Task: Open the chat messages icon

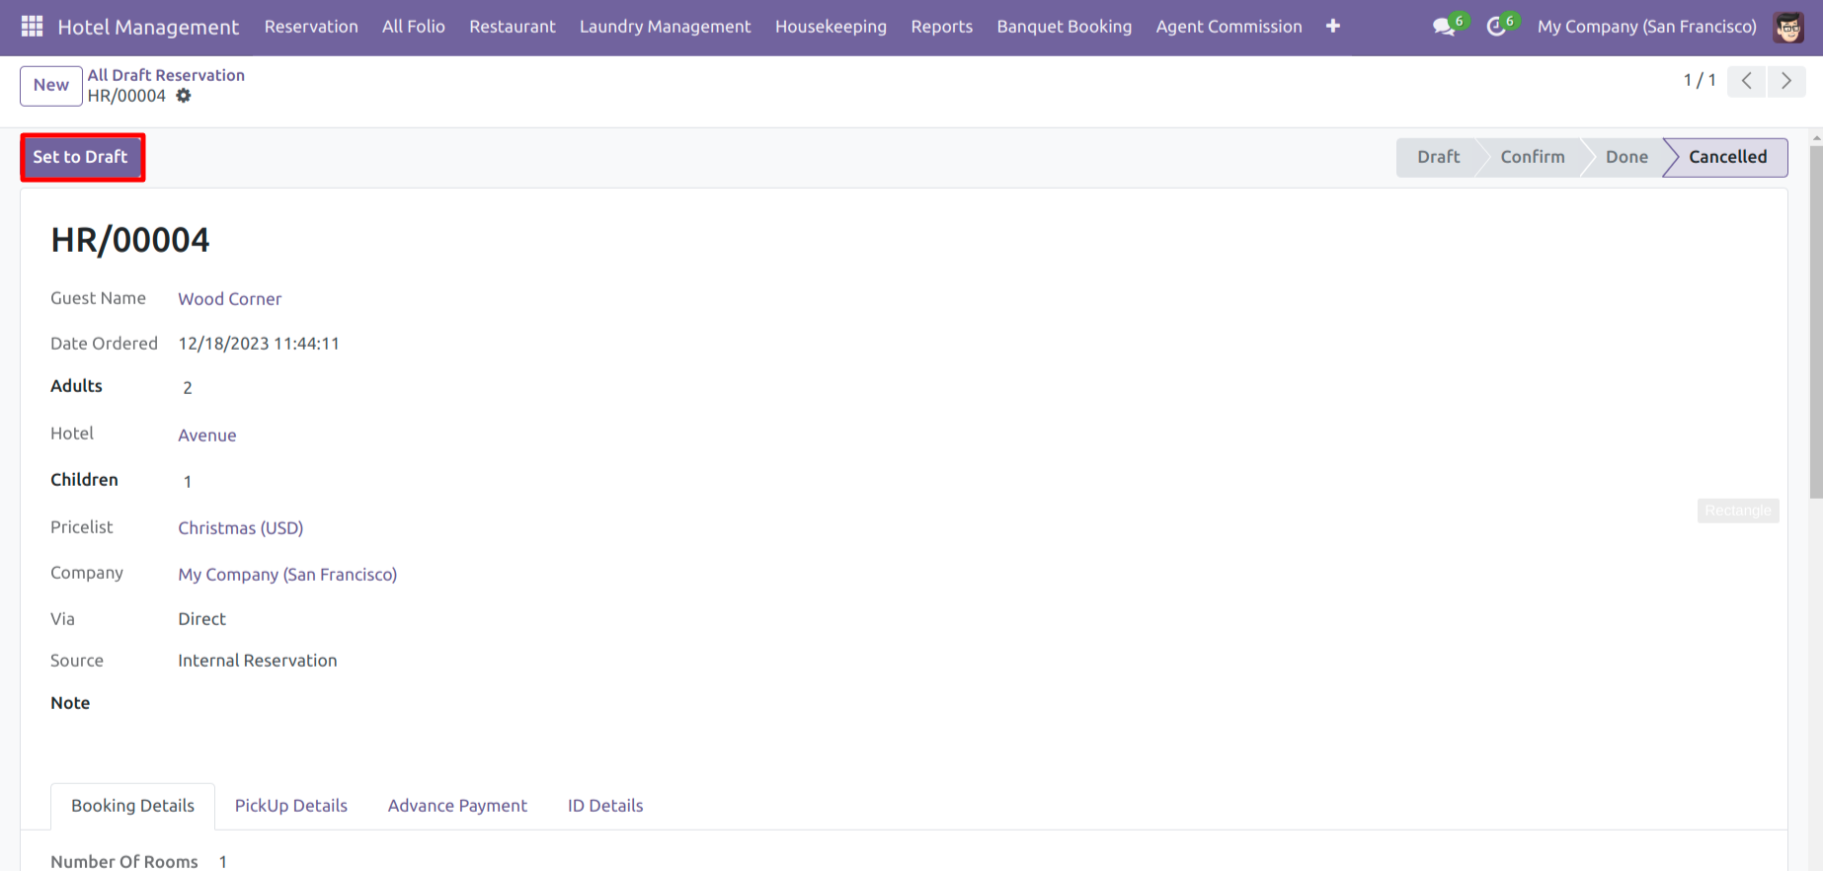Action: tap(1444, 27)
